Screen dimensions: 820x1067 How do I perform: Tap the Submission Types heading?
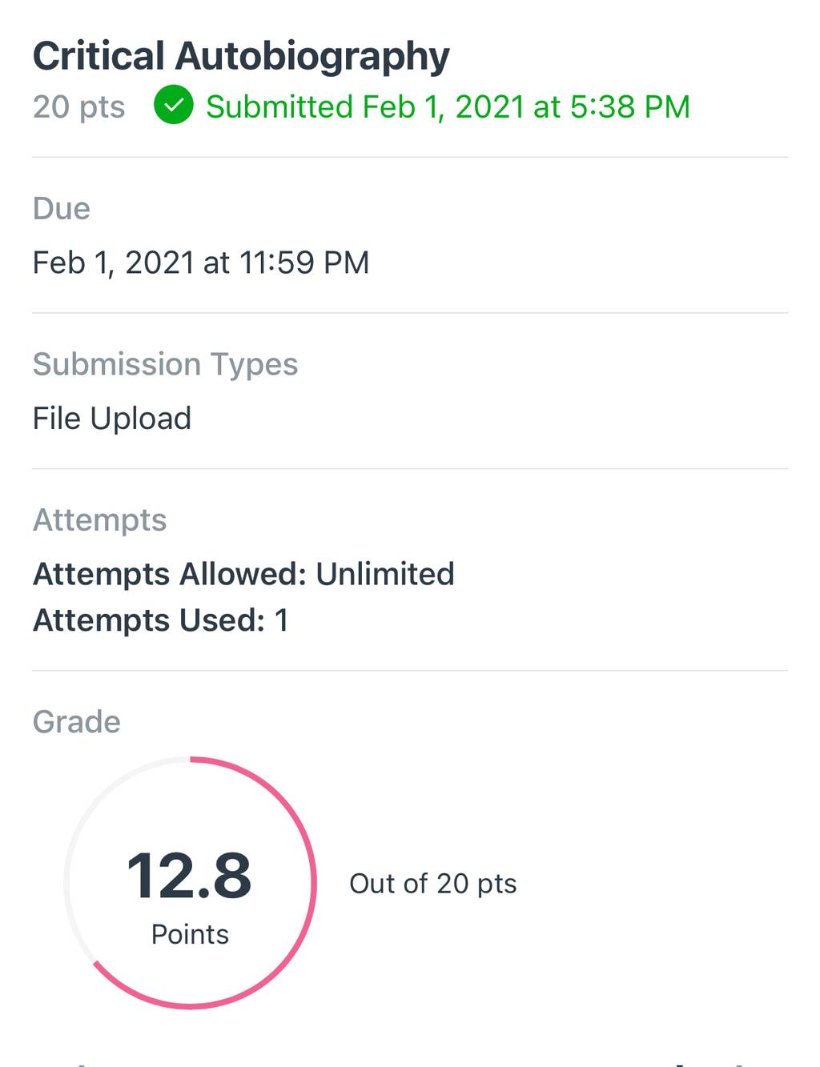pos(166,365)
